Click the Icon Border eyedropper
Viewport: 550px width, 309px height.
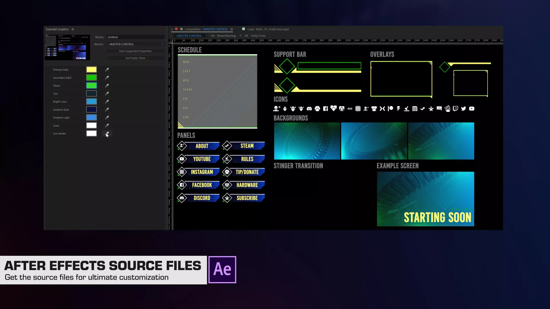point(107,134)
